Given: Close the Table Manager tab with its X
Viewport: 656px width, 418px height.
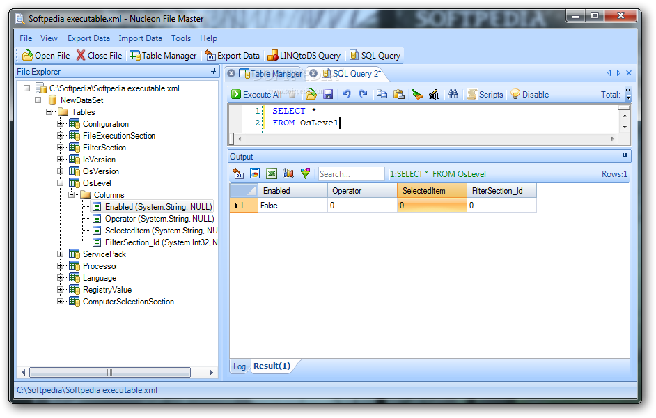Looking at the screenshot, I should click(x=231, y=74).
